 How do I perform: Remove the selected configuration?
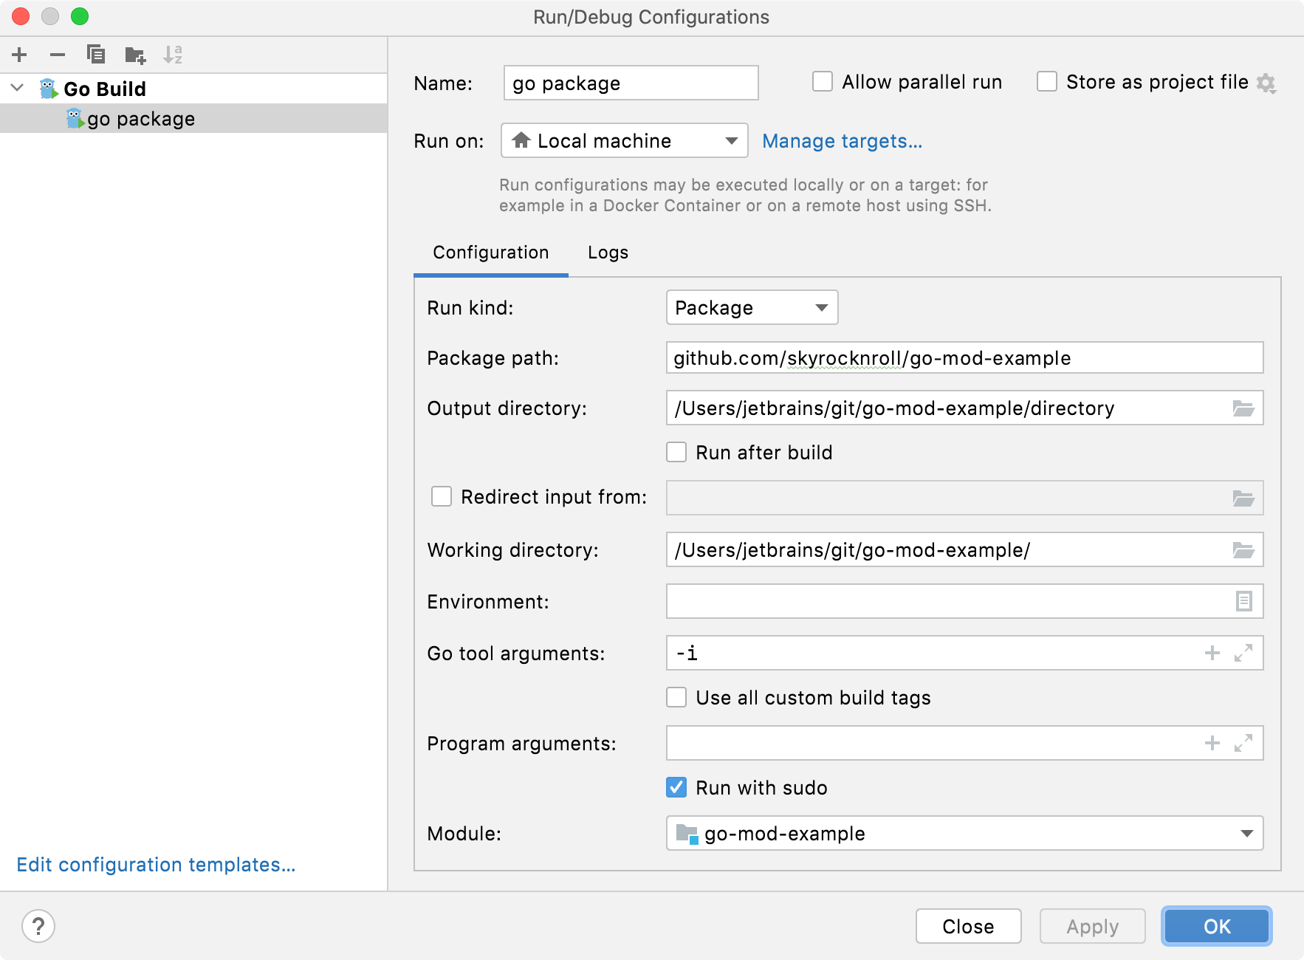58,54
